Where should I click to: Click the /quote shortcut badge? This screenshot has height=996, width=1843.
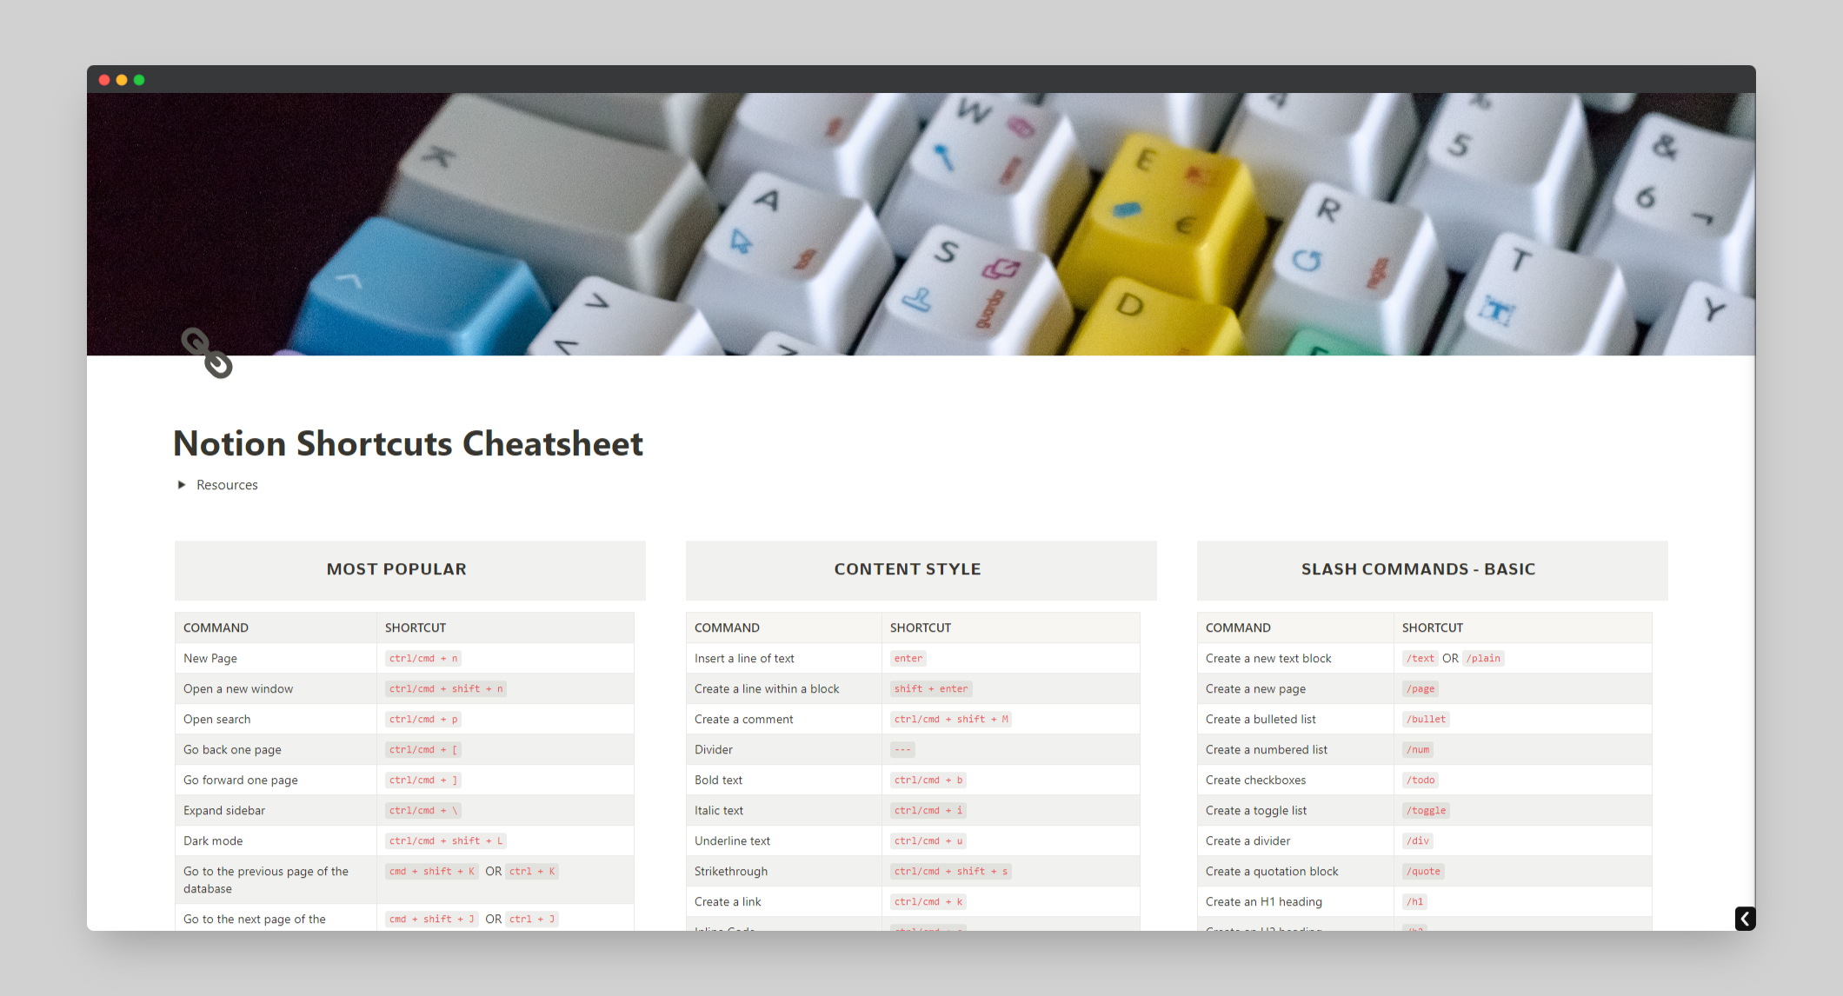1423,871
